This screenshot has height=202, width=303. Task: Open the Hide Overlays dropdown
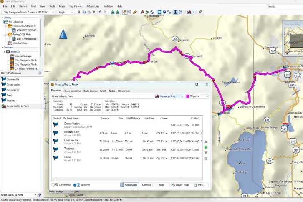[x=61, y=192]
